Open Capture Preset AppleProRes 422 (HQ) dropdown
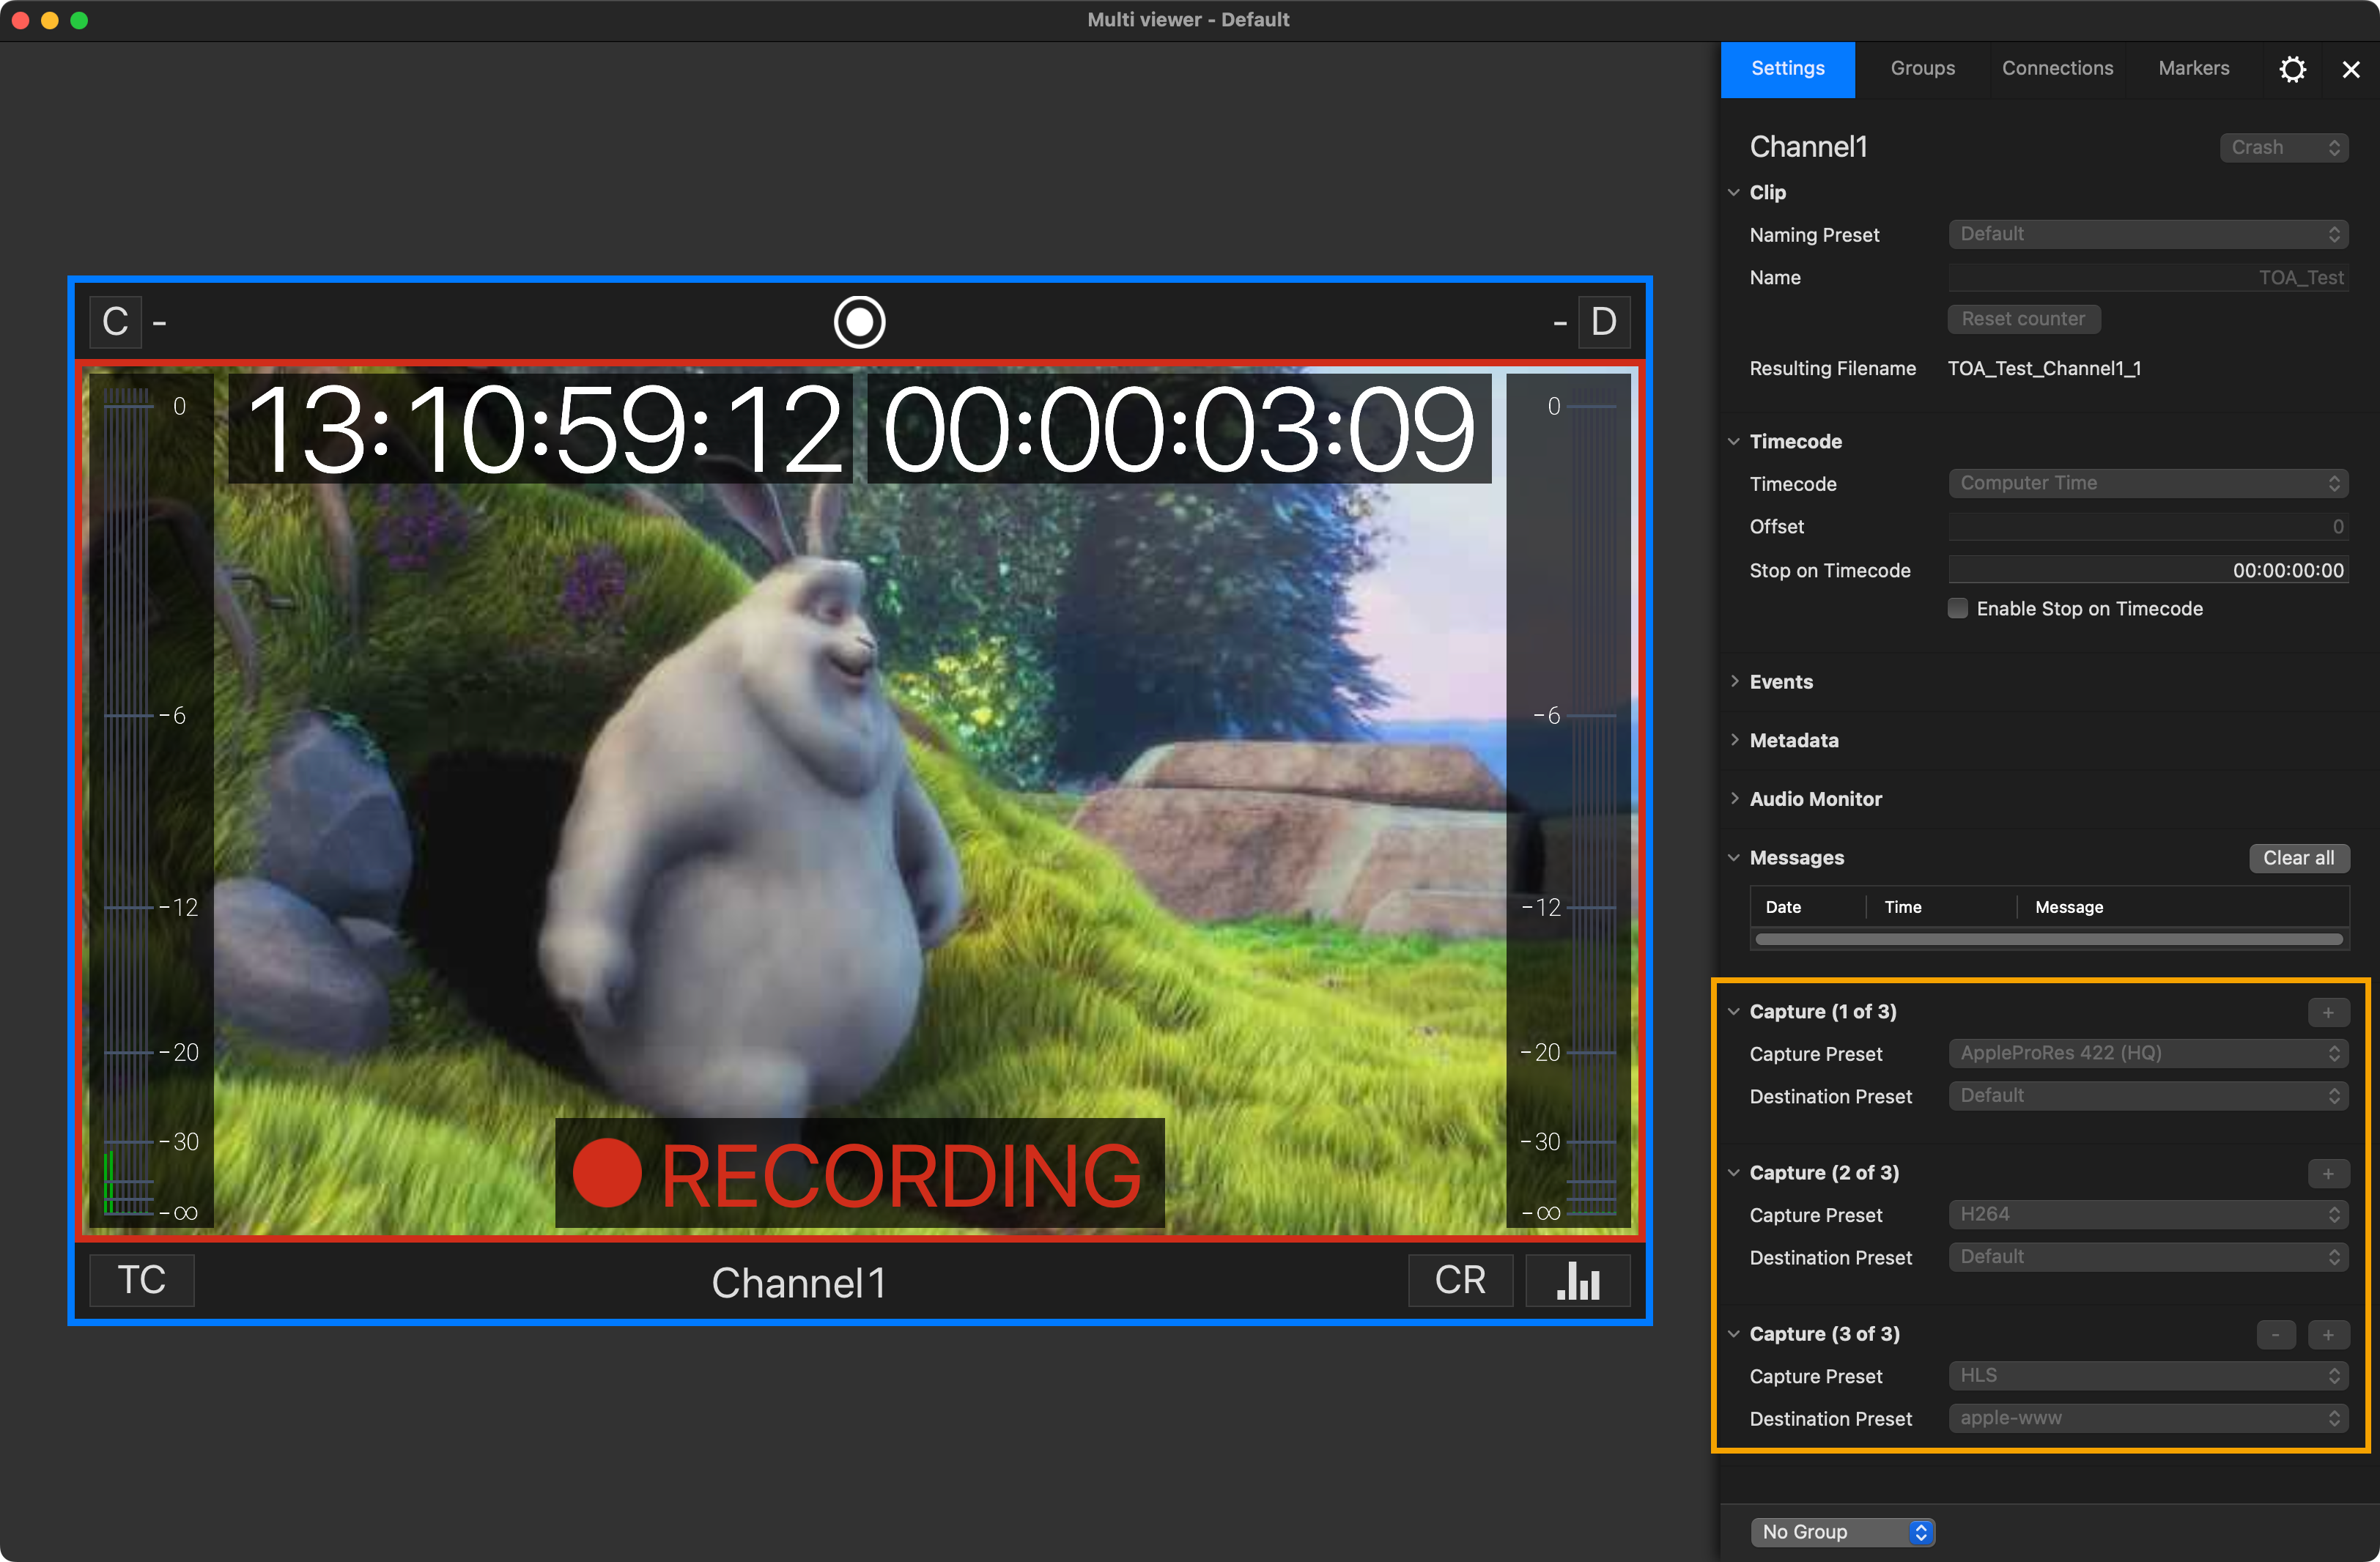 point(2148,1053)
